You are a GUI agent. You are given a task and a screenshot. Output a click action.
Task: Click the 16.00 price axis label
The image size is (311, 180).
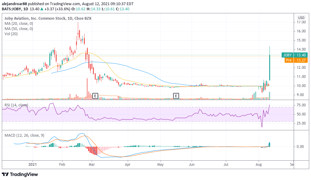301,31
